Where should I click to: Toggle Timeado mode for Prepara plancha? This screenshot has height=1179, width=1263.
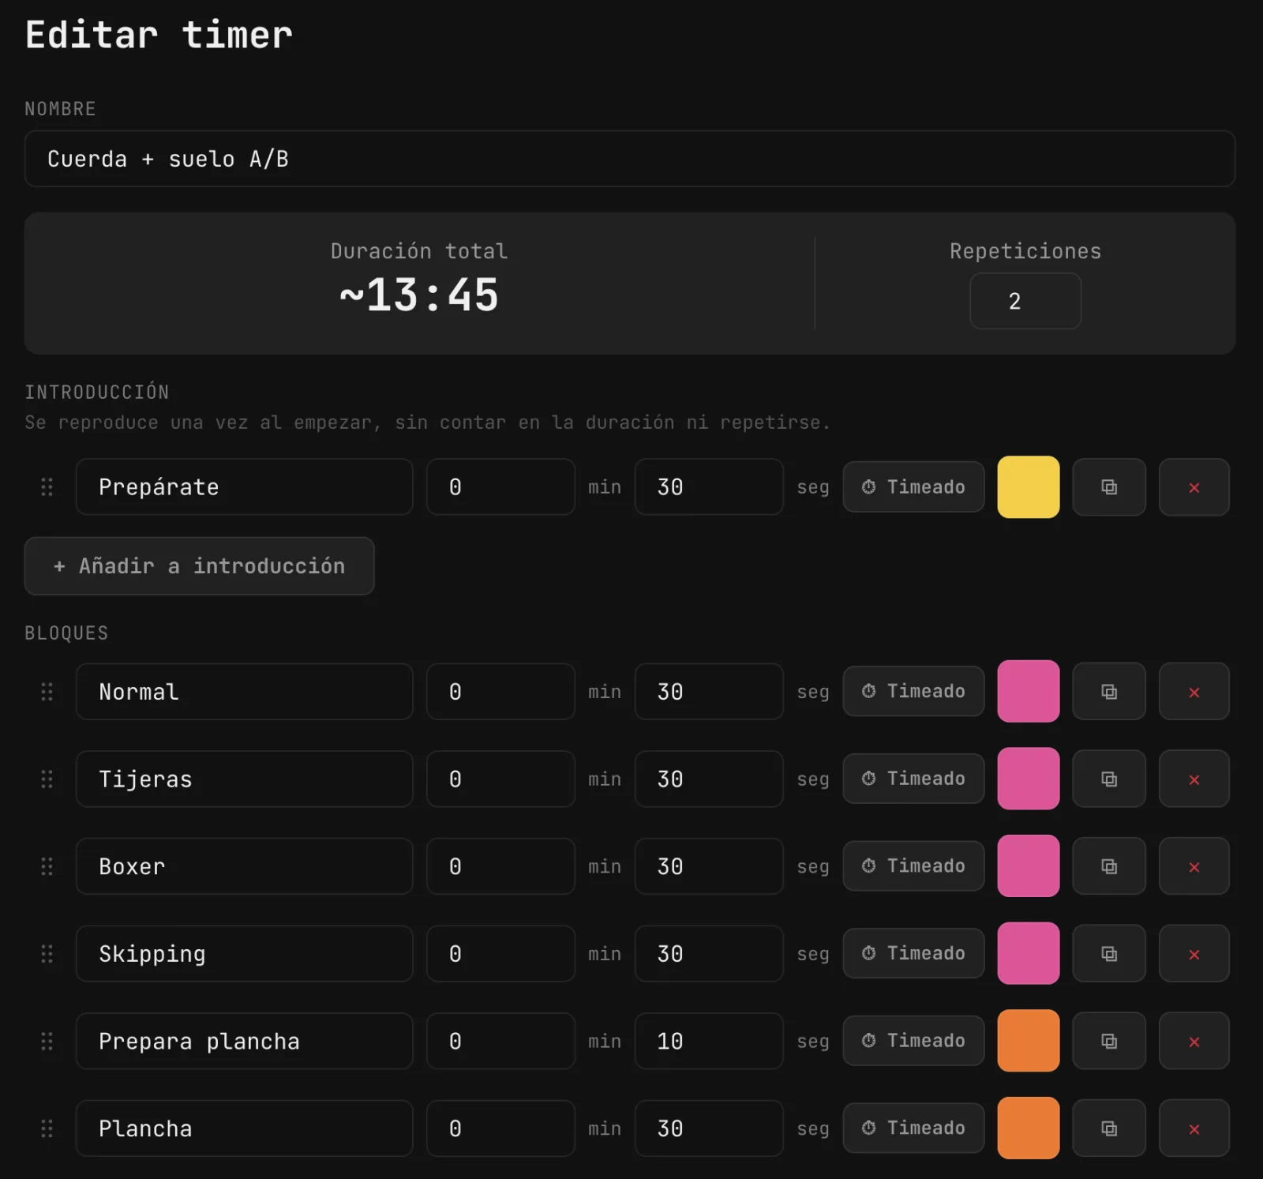pos(913,1041)
